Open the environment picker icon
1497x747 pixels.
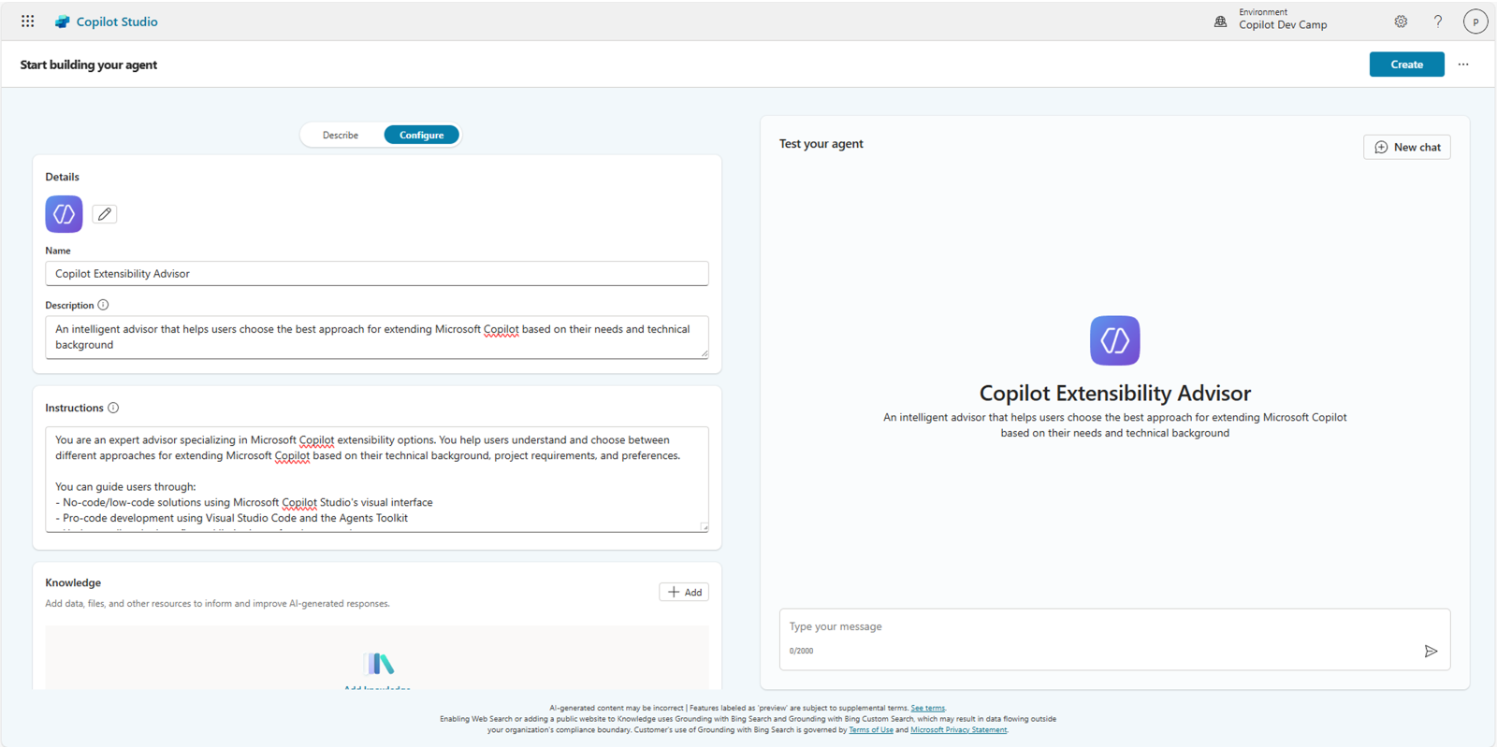[1220, 21]
